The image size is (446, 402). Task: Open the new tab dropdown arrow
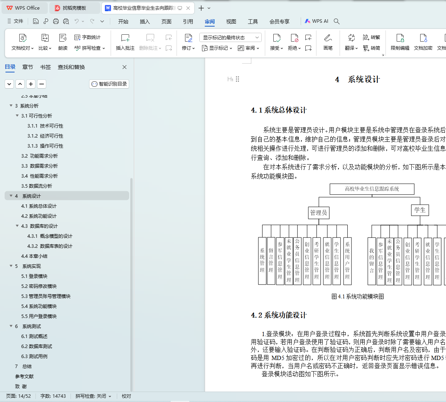[x=209, y=8]
